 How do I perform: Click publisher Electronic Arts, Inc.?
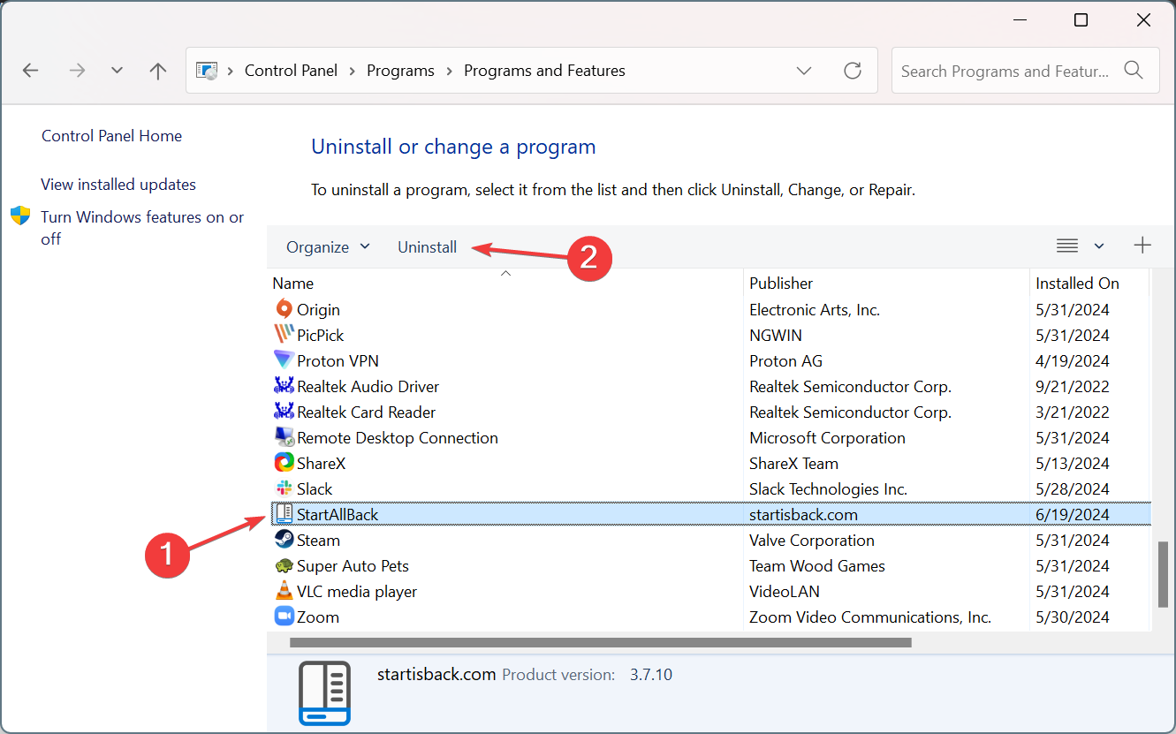815,309
